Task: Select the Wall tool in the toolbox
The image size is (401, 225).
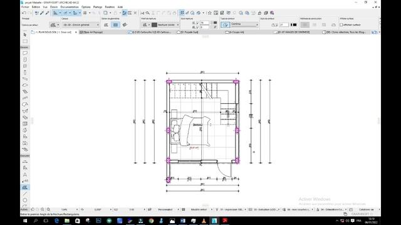Action: coord(25,53)
